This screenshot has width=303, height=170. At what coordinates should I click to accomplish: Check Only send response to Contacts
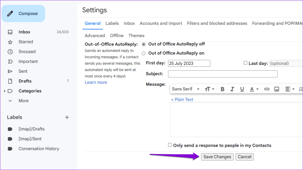click(x=170, y=145)
